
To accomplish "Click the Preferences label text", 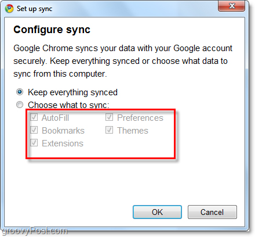I will [140, 118].
